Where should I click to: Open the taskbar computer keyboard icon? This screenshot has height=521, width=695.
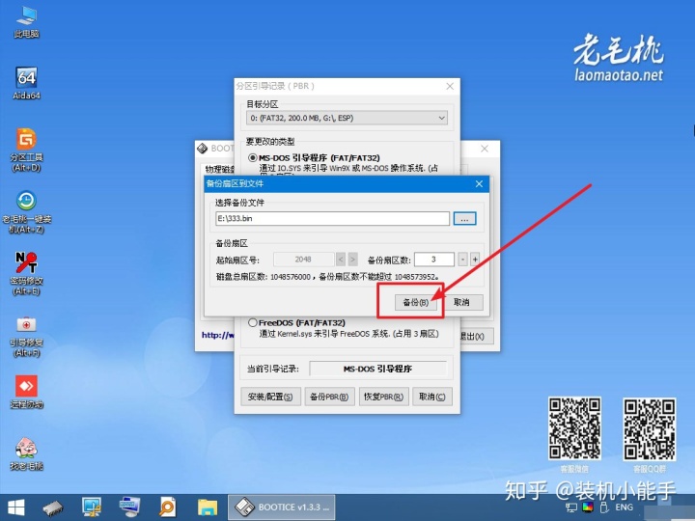[x=130, y=507]
